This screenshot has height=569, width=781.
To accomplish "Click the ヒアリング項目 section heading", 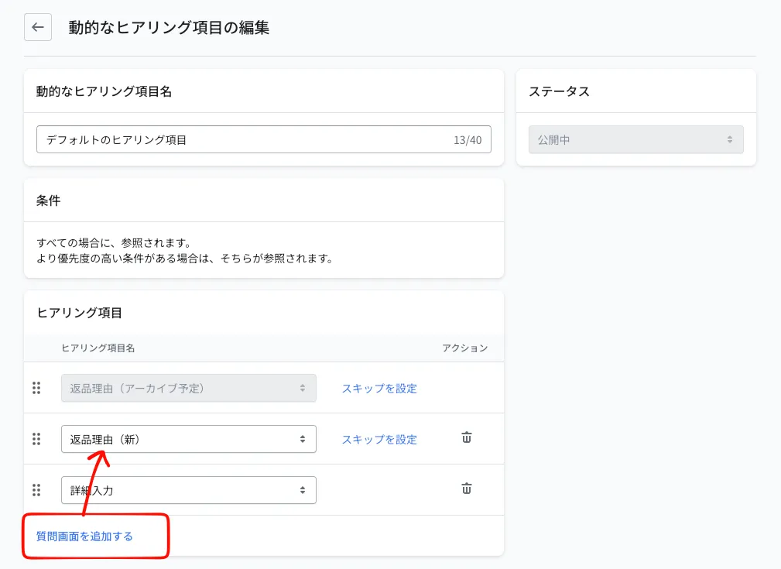I will coord(79,313).
